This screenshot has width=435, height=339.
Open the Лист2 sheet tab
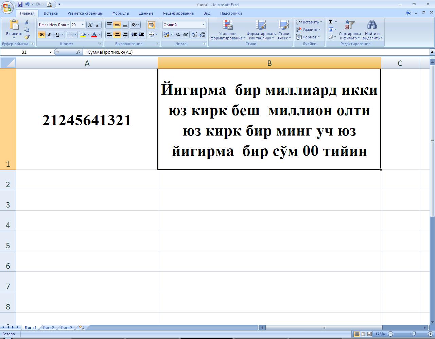click(48, 327)
